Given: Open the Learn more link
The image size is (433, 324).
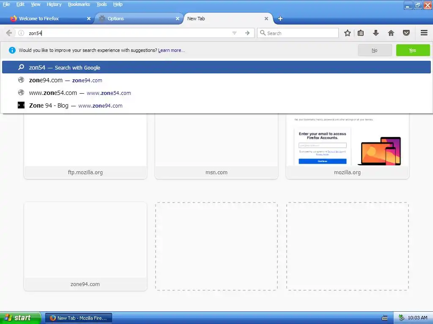Looking at the screenshot, I should (172, 51).
